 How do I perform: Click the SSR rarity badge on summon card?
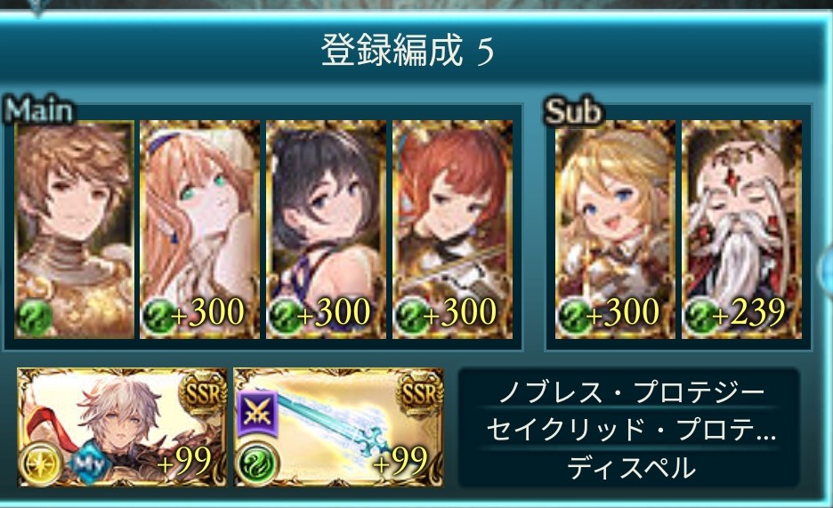(x=202, y=393)
